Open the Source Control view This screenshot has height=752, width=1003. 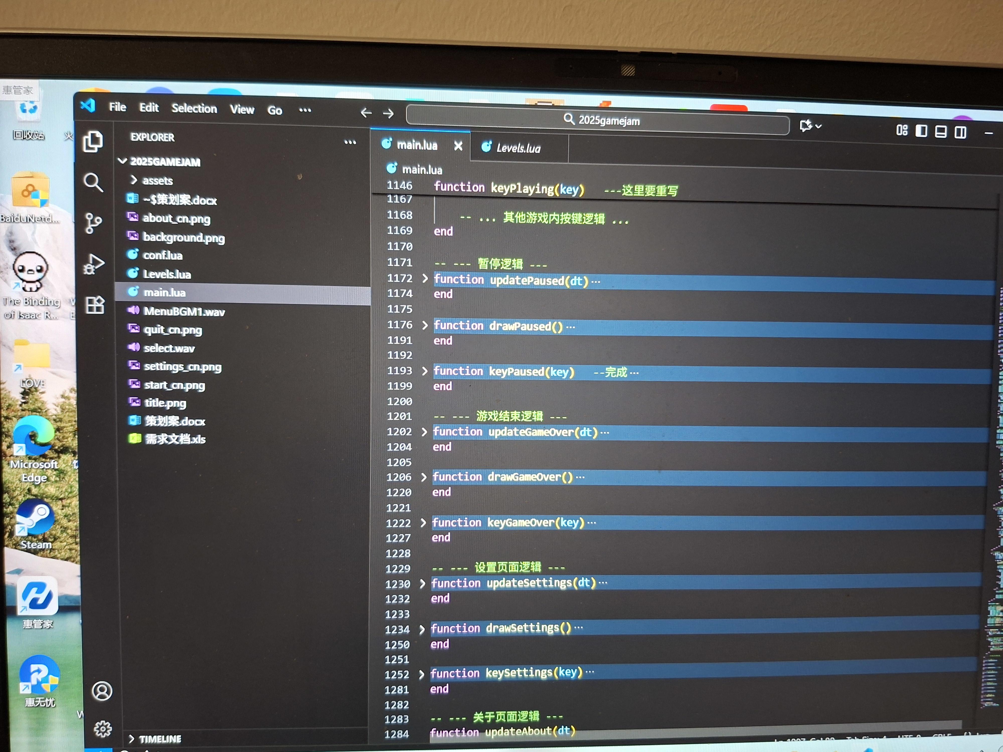(x=94, y=223)
